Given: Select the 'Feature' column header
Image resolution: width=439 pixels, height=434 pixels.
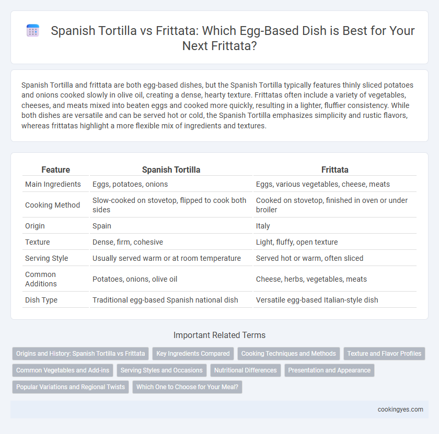Looking at the screenshot, I should 56,170.
